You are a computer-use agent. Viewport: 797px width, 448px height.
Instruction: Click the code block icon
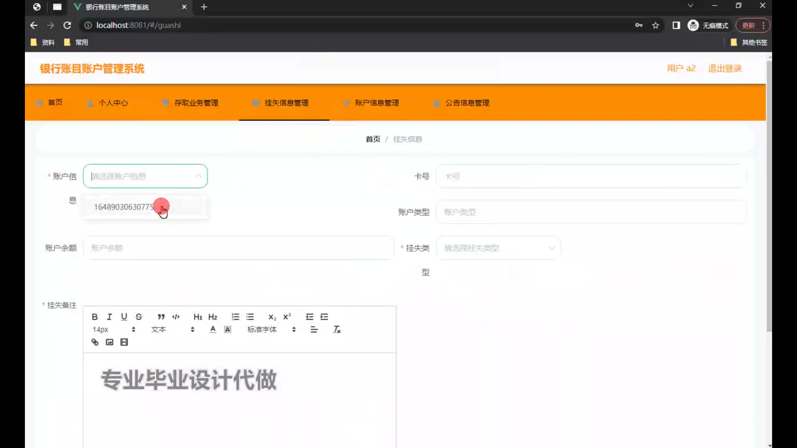pos(176,317)
